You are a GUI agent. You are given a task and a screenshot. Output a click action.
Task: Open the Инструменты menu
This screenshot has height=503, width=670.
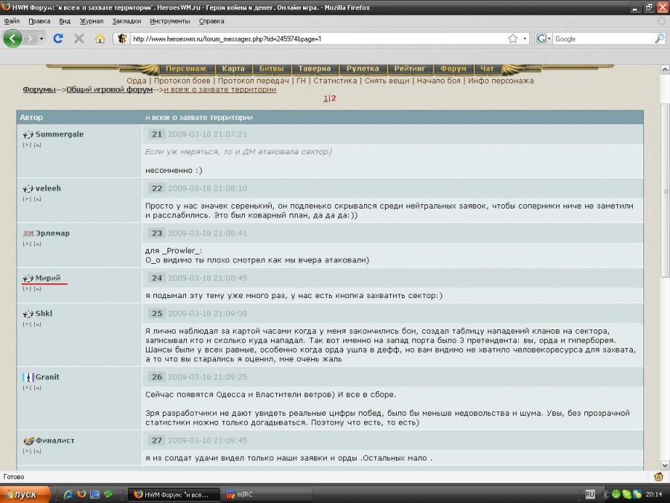click(x=169, y=22)
